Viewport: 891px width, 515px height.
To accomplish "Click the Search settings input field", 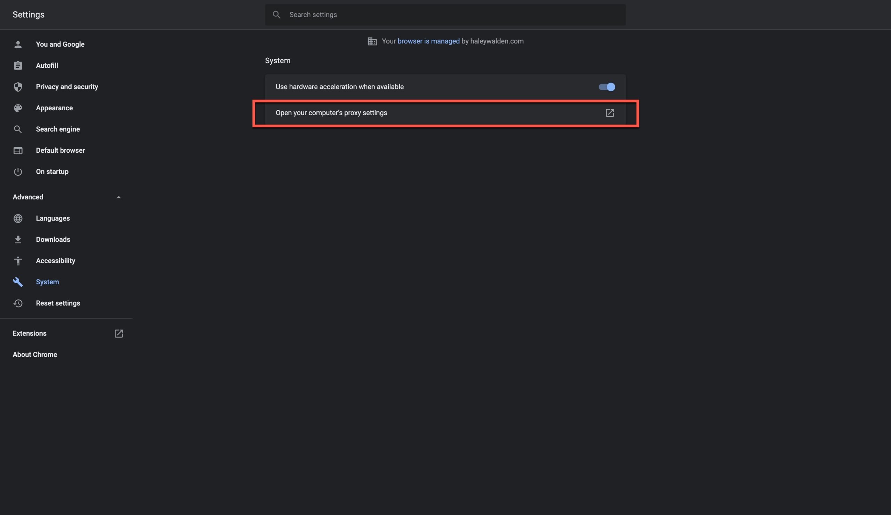I will 445,15.
